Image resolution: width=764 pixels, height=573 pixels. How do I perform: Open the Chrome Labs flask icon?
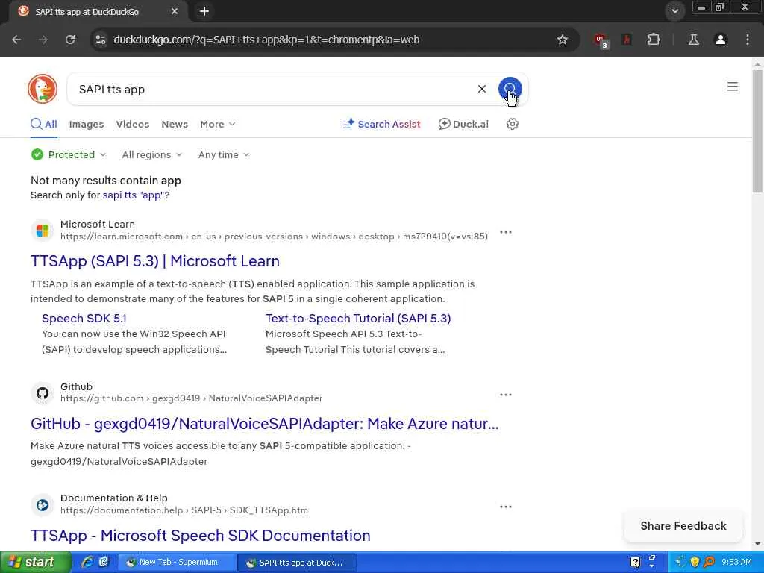tap(693, 40)
